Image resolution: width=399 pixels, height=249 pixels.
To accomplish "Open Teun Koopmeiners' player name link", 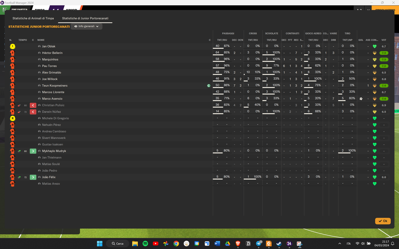I will [55, 86].
